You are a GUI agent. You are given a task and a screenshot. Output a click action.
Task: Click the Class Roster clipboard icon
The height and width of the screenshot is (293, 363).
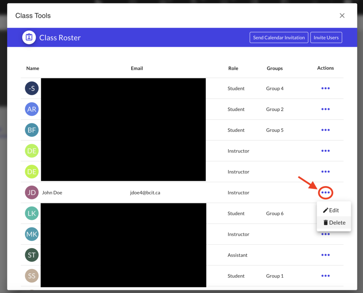pos(29,37)
